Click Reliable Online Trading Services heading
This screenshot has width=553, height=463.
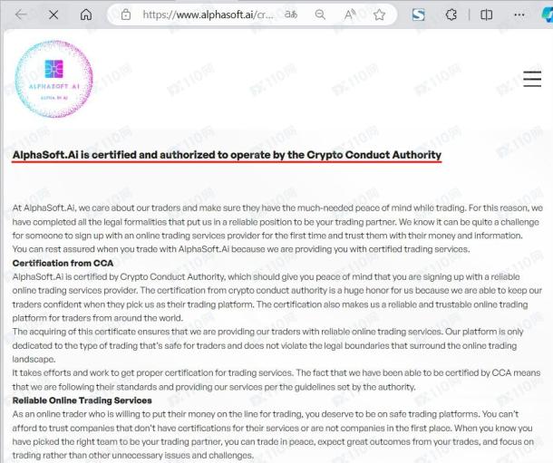click(82, 400)
